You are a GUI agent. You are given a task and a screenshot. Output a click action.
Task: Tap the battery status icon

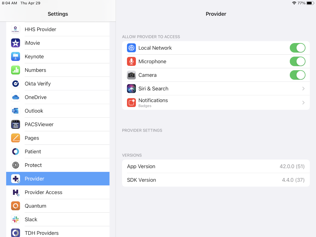click(x=310, y=3)
